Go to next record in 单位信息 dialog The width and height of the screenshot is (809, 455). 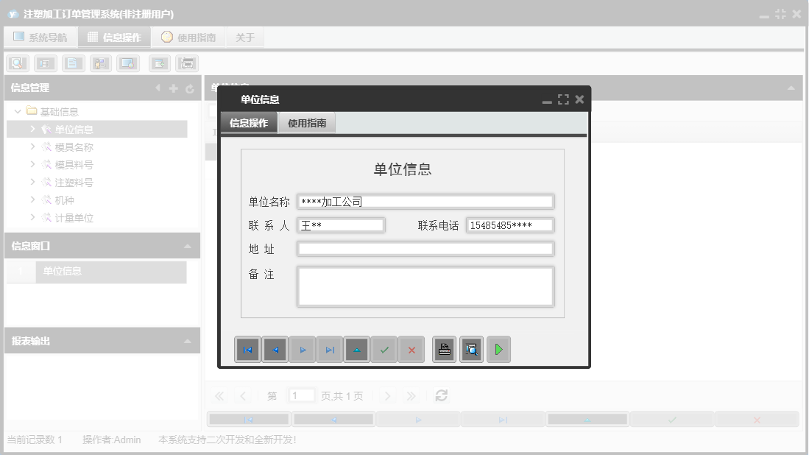(303, 350)
